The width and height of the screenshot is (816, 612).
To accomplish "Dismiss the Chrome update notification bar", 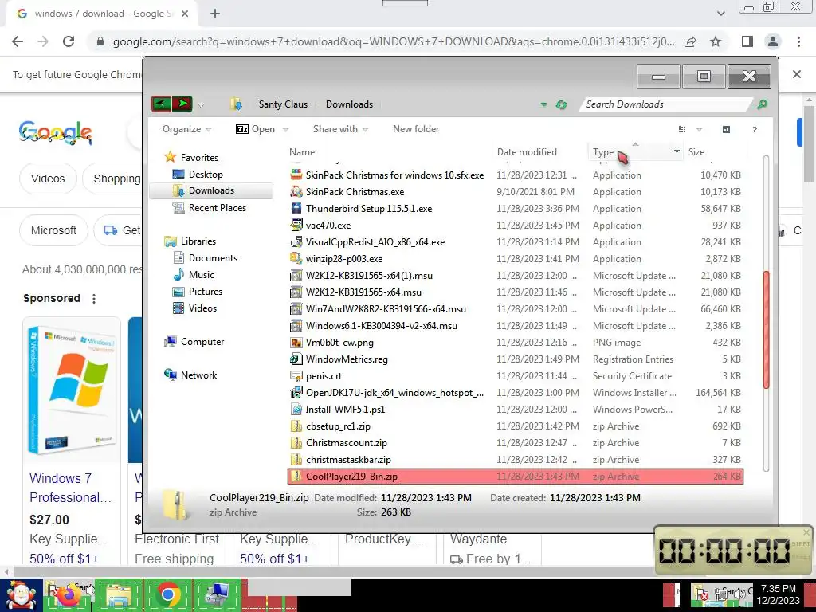I will (796, 74).
